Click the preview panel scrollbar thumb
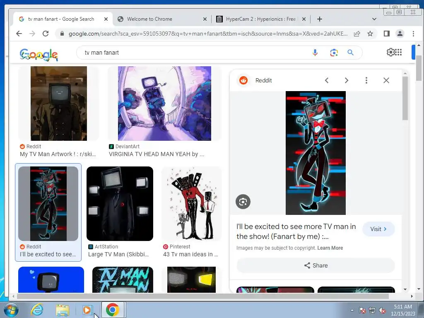The height and width of the screenshot is (318, 424). (x=405, y=98)
